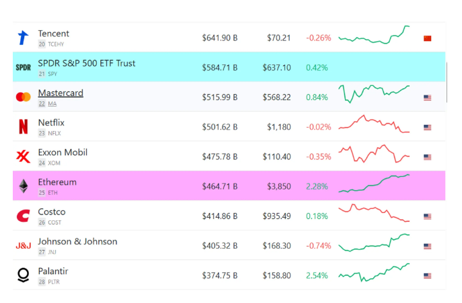
Task: Click Exxon Mobil's $475.78 B market cap
Action: (x=220, y=157)
